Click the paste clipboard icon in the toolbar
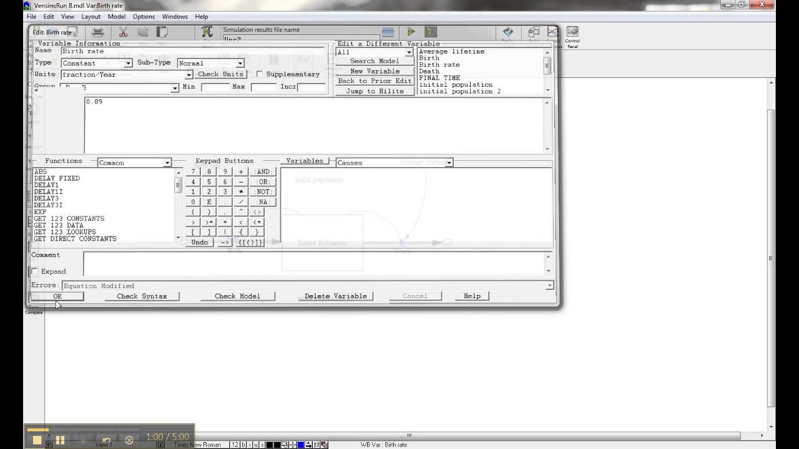This screenshot has width=799, height=449. (x=162, y=32)
